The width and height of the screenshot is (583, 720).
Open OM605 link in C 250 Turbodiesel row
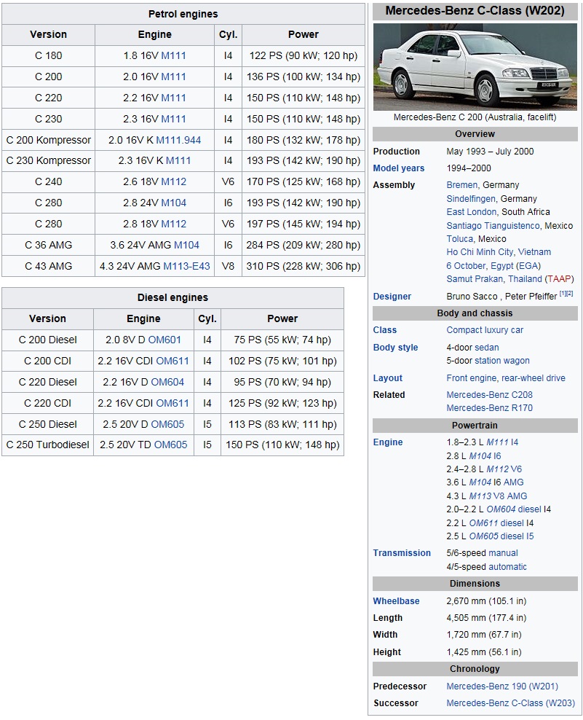click(170, 445)
